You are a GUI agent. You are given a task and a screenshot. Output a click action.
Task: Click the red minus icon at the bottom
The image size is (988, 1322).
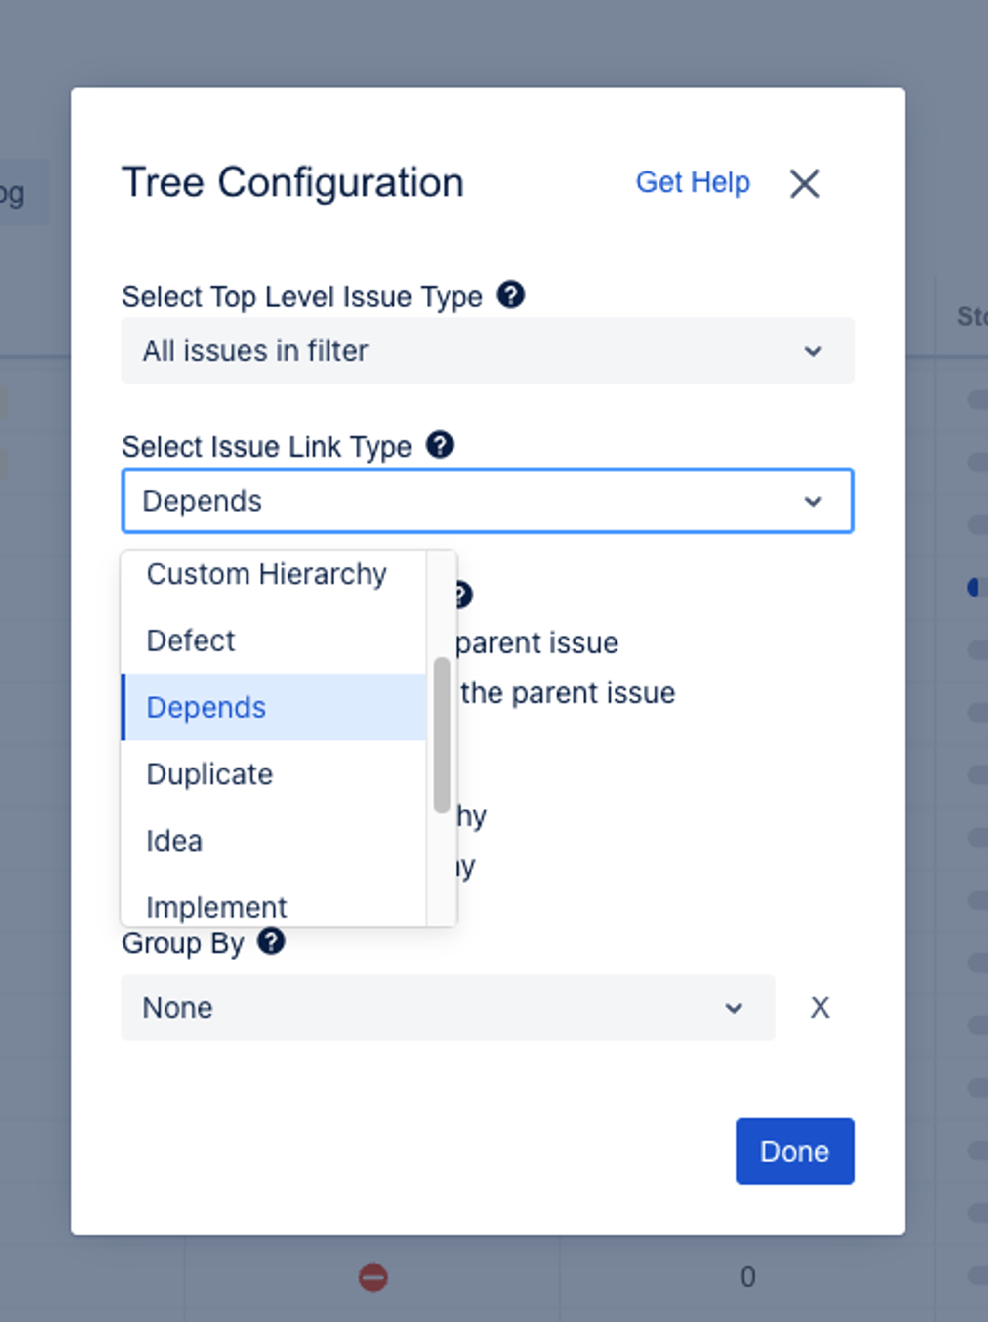372,1277
